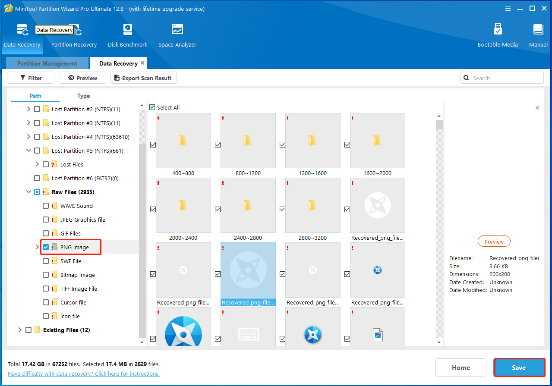This screenshot has width=552, height=386.
Task: Click the Raw Files folder icon
Action: [x=46, y=192]
